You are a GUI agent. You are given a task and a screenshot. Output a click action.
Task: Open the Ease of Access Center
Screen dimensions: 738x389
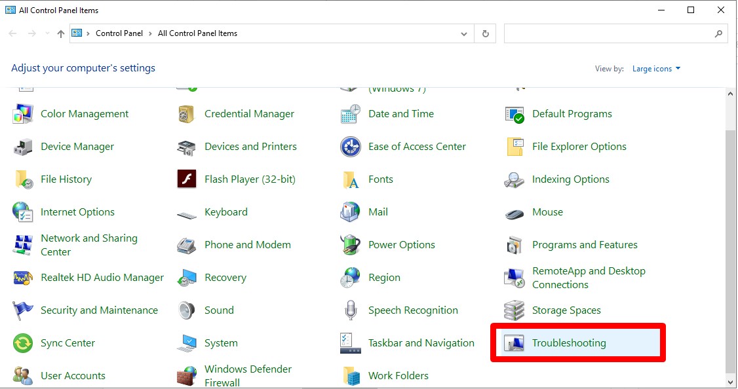(x=416, y=147)
